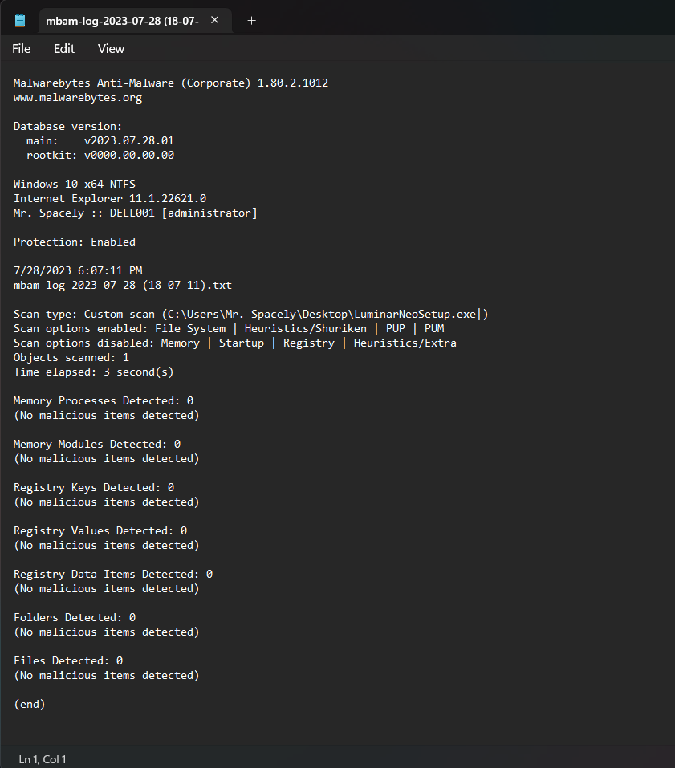675x768 pixels.
Task: Open the Edit menu
Action: [64, 48]
